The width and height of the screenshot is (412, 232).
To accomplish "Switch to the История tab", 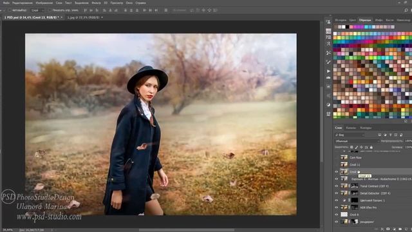I will click(x=341, y=20).
